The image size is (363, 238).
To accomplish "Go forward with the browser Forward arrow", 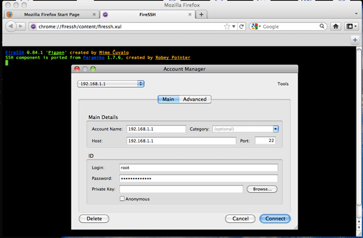I will (21, 27).
